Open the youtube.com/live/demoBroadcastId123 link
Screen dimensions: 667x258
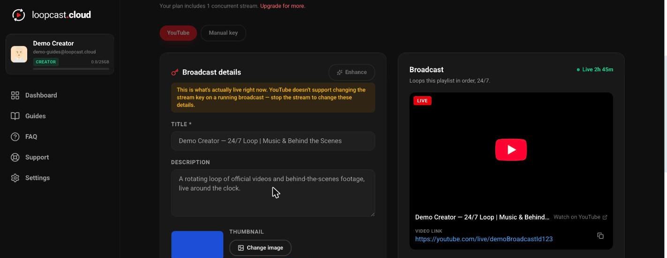[484, 239]
